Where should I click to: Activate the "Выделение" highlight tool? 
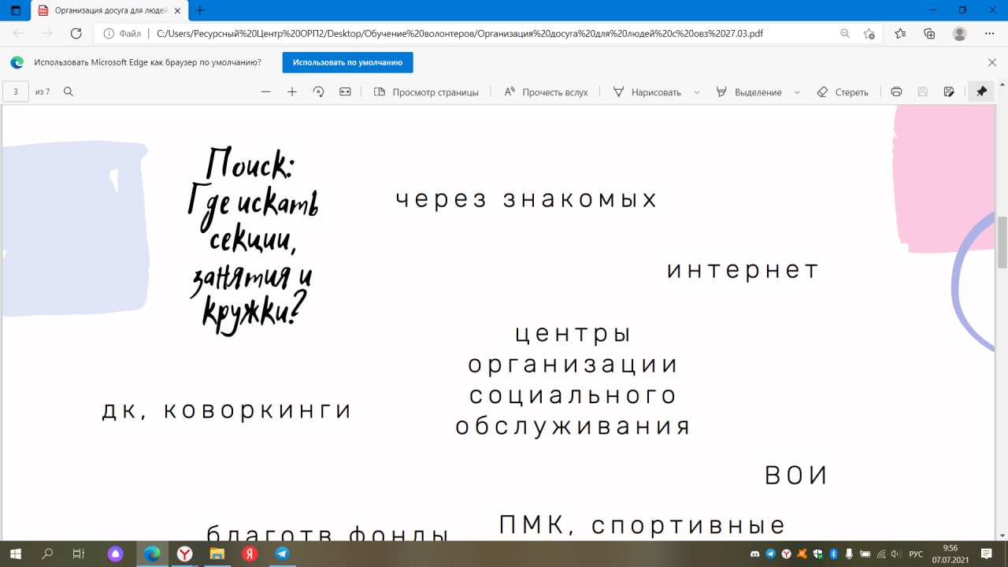pos(749,91)
